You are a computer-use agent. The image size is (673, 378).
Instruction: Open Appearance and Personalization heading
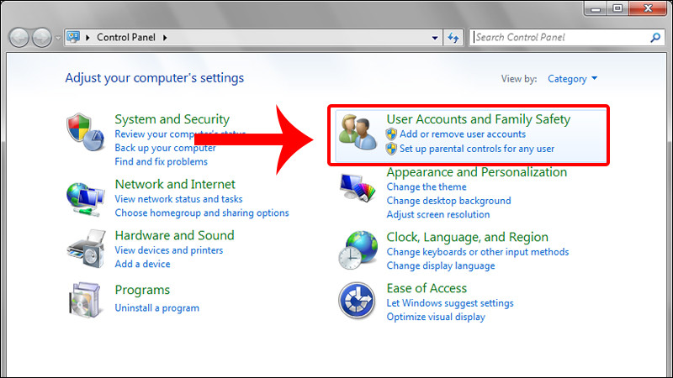click(476, 172)
